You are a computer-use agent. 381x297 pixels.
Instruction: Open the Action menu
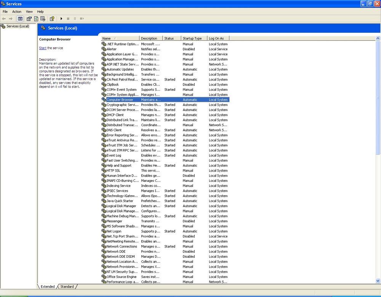click(x=17, y=12)
